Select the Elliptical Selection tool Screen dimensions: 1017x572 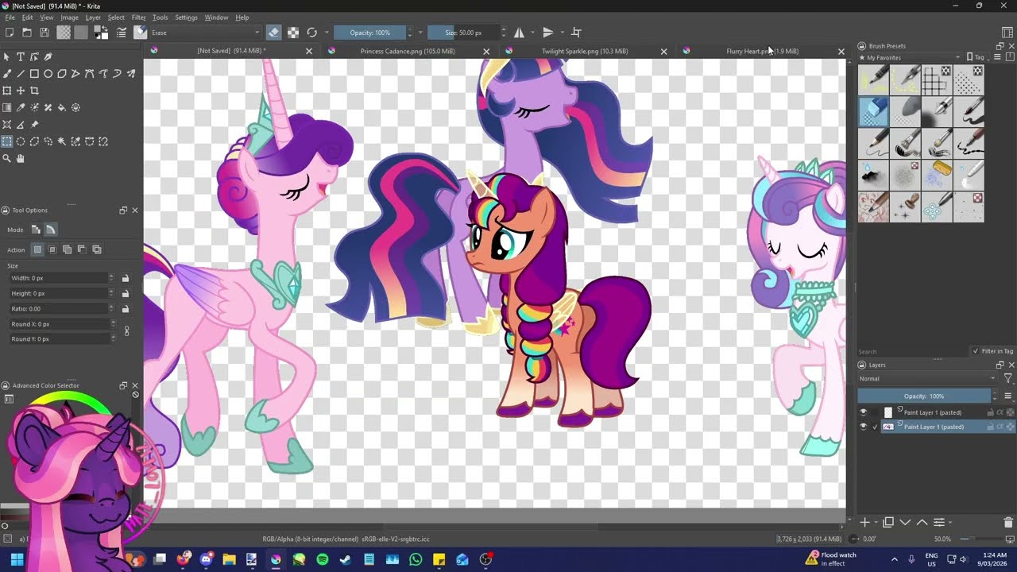tap(21, 141)
